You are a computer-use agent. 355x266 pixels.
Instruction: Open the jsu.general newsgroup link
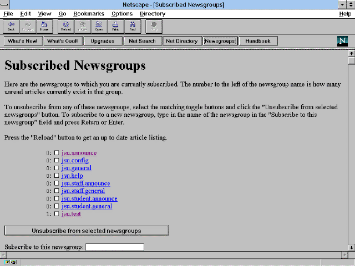coord(77,168)
